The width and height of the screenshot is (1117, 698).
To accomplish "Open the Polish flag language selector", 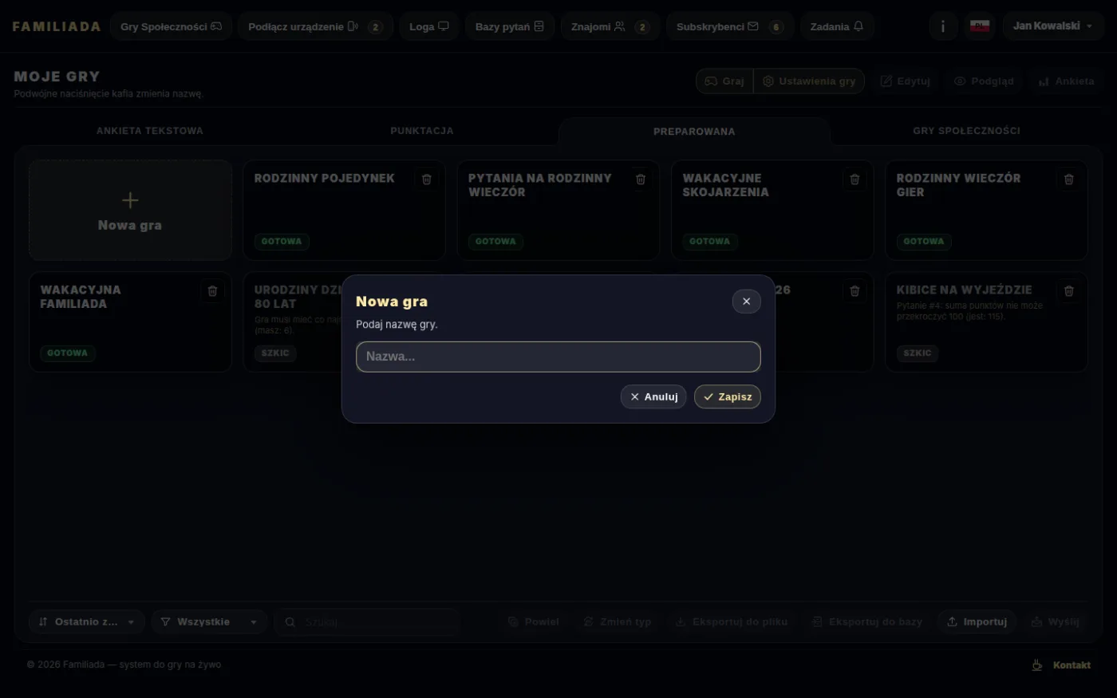I will 980,26.
